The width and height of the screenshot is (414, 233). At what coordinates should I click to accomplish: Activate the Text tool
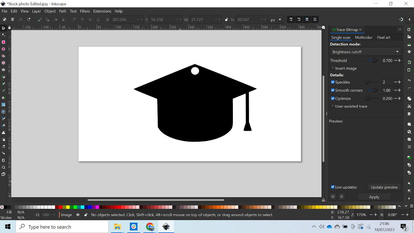point(3,98)
